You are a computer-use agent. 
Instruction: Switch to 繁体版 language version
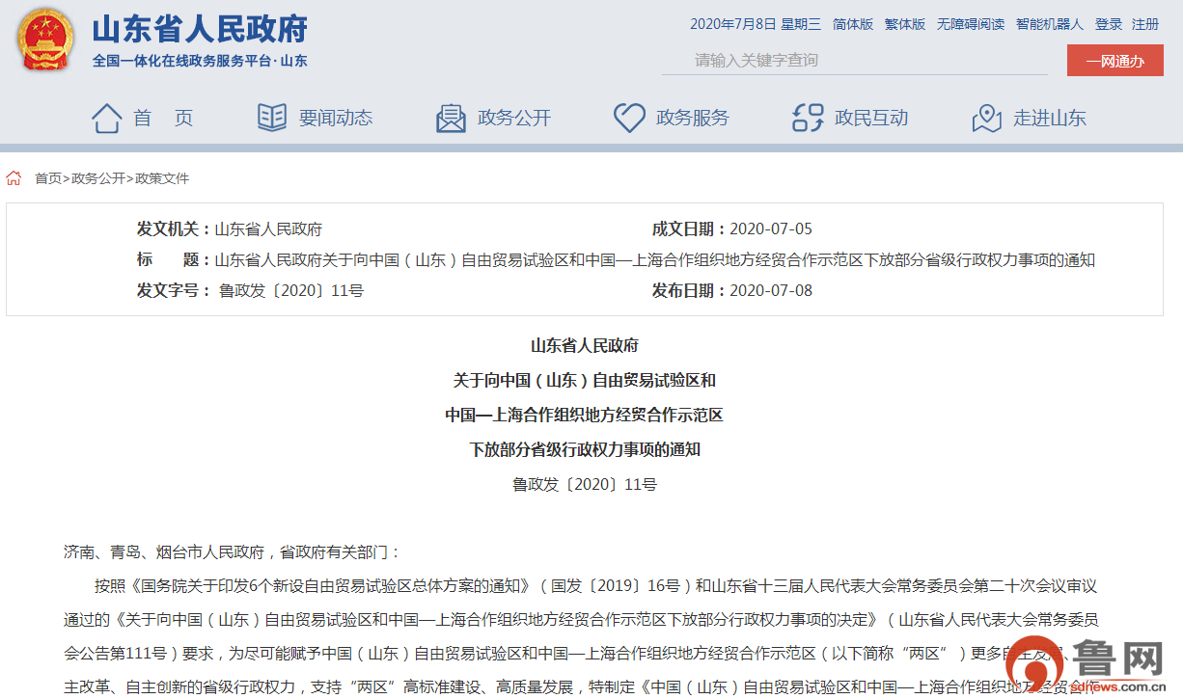(x=904, y=24)
